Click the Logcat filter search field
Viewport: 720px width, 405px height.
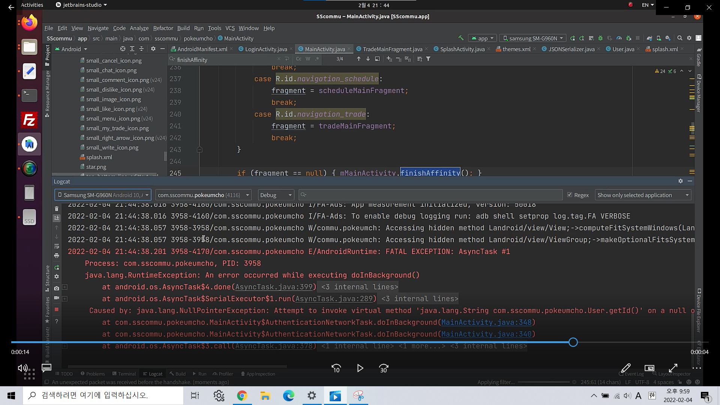431,195
